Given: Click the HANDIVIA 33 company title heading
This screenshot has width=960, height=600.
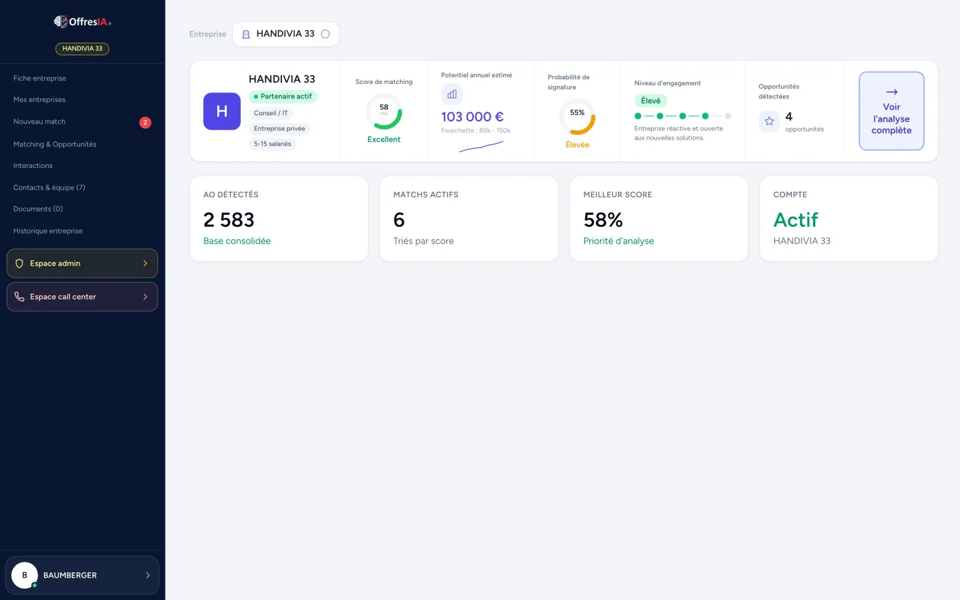Looking at the screenshot, I should (282, 79).
